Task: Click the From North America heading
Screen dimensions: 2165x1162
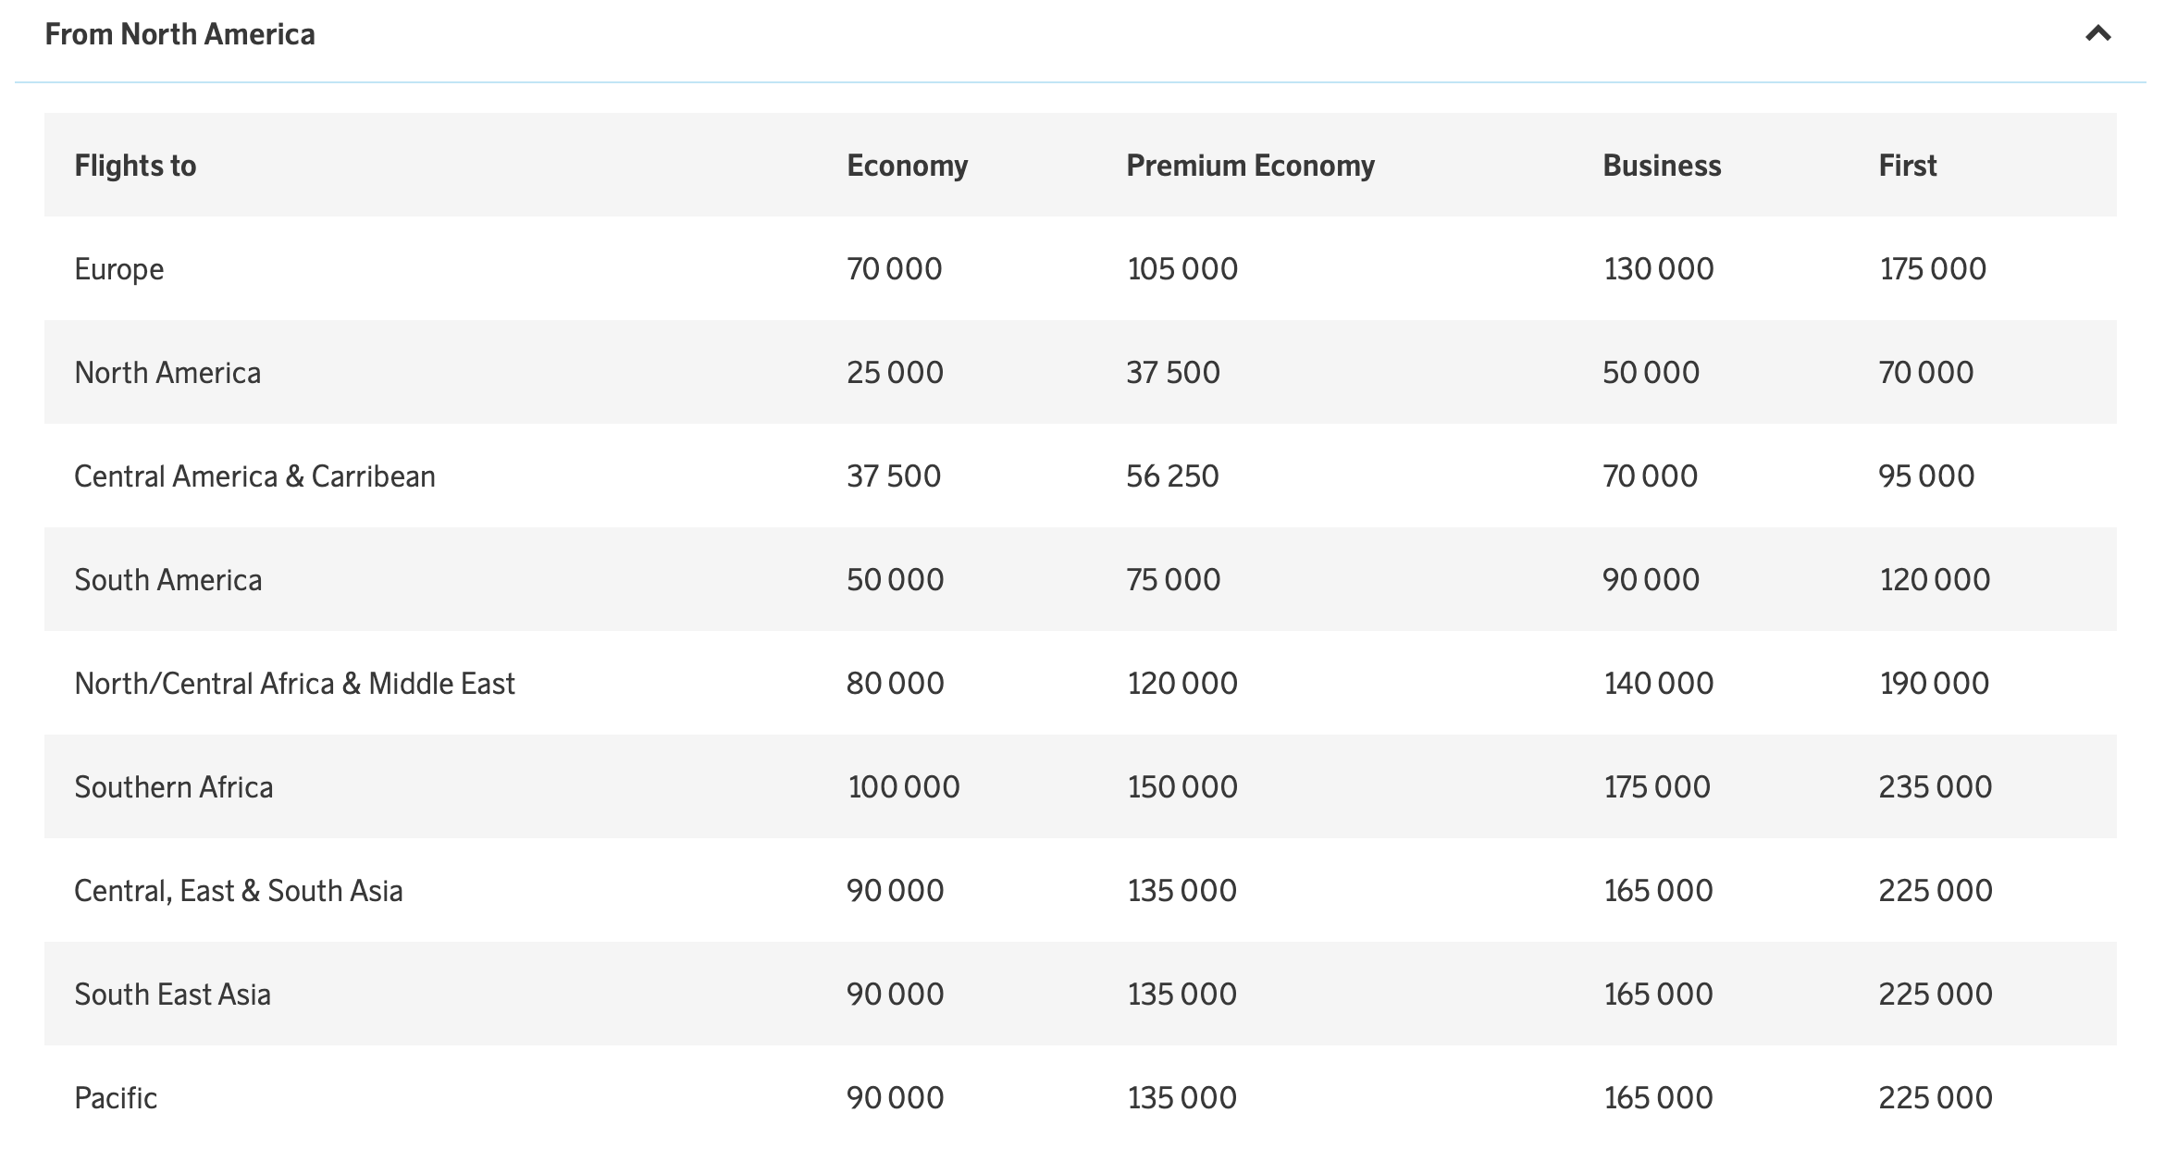Action: coord(180,34)
